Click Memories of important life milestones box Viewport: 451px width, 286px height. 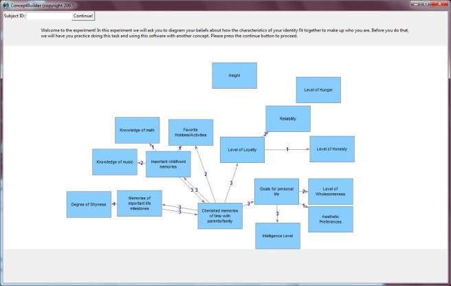point(140,203)
